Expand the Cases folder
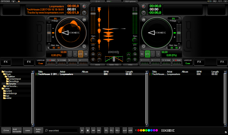Screen dimensions: 228x135 pos(6,89)
